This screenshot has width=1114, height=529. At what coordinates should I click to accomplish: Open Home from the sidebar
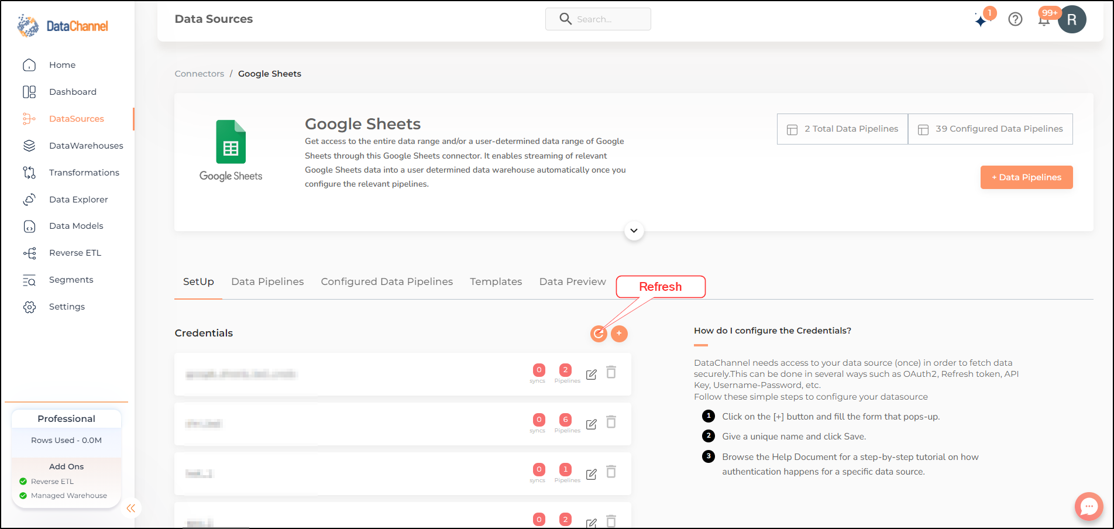pyautogui.click(x=62, y=65)
